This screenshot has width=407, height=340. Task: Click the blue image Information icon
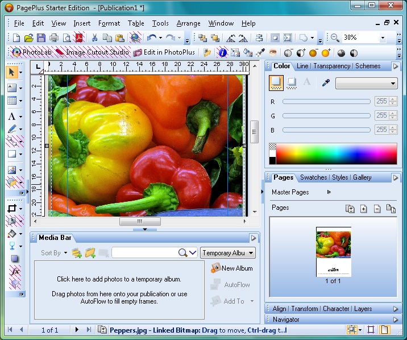[222, 53]
